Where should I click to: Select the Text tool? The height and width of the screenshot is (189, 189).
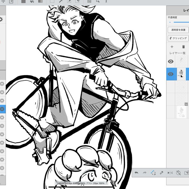(106, 1)
